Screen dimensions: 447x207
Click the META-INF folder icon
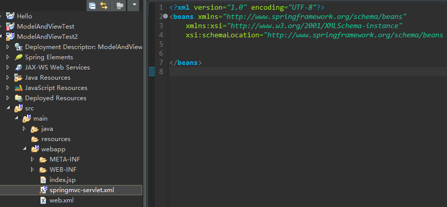pos(43,159)
